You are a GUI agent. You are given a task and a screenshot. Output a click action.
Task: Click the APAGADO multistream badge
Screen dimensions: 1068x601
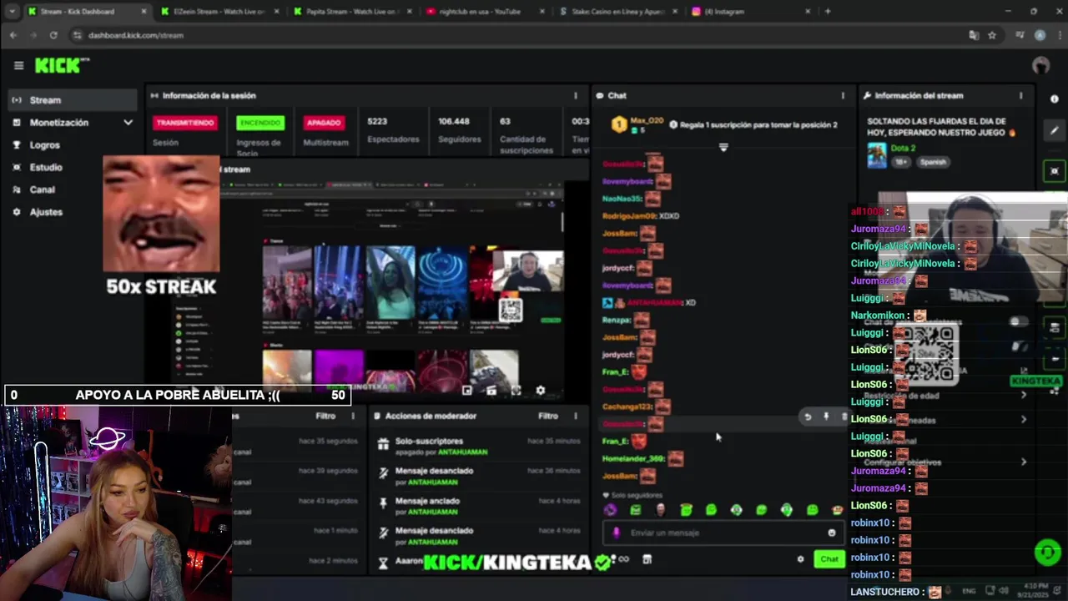[x=324, y=123]
